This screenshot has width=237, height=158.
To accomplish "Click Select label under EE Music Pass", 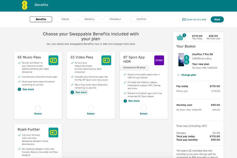I will click(x=38, y=114).
